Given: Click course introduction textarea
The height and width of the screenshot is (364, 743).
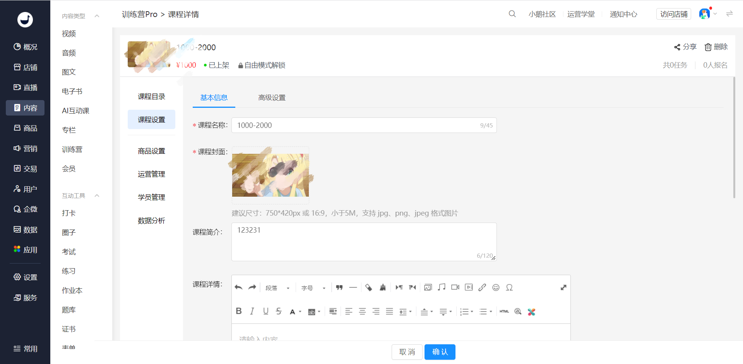Looking at the screenshot, I should click(364, 242).
